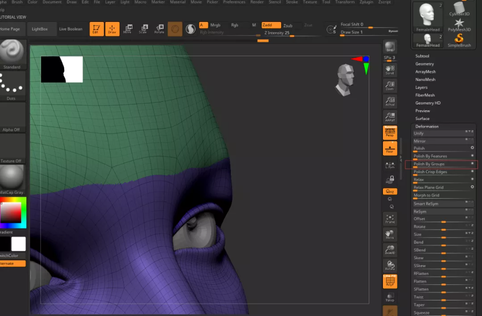This screenshot has width=482, height=316.
Task: Click the head-shaped camera orientation gizmo
Action: point(345,80)
